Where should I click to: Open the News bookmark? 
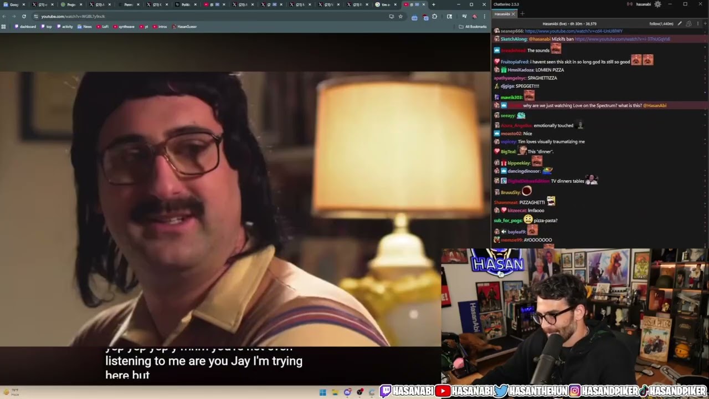(85, 27)
